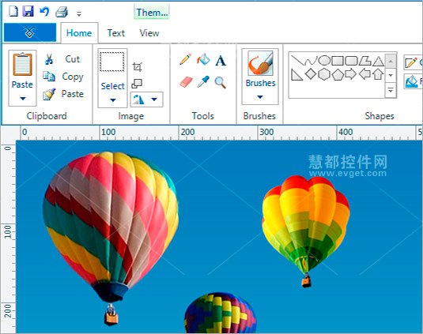Click the shape Fill bucket icon
This screenshot has height=334, width=423.
coord(411,81)
